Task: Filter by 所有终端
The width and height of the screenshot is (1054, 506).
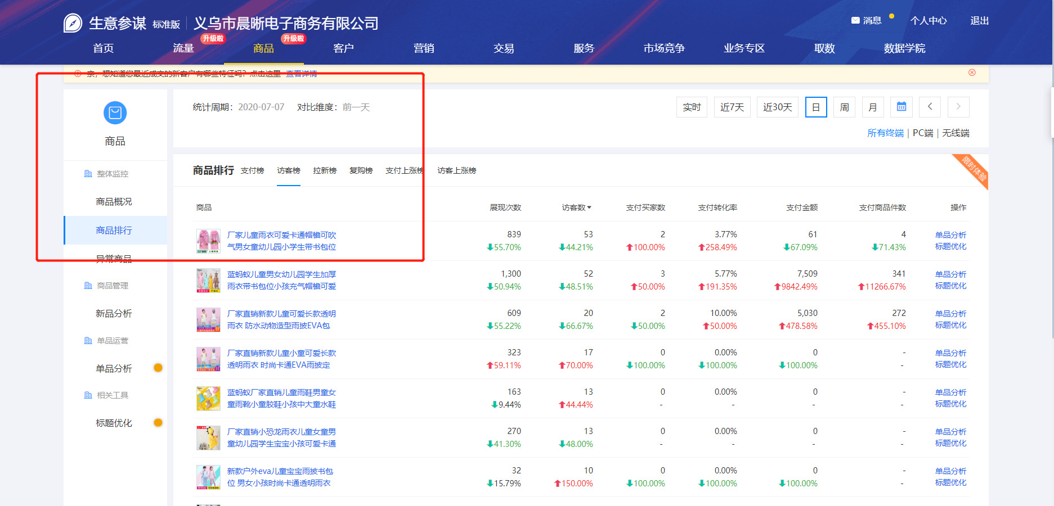Action: (x=885, y=133)
